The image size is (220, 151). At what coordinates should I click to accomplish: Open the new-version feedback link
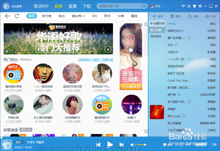[x=96, y=60]
